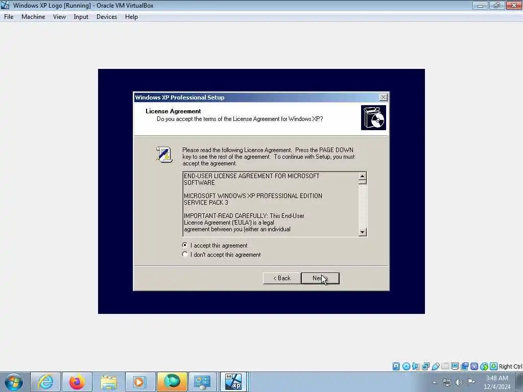Click the License Agreement heading
Viewport: 523px width, 392px height.
tap(173, 111)
